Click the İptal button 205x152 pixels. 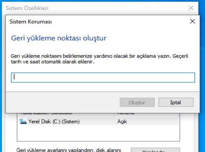click(x=176, y=102)
